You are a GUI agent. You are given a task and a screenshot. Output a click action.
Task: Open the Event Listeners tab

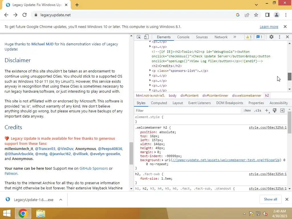point(199,103)
